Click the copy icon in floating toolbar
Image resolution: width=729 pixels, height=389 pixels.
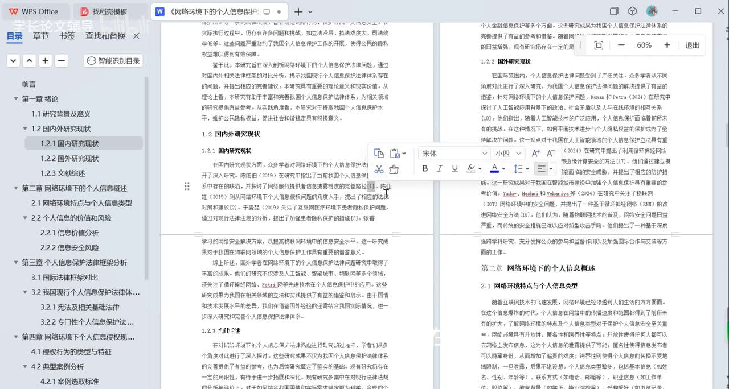[379, 154]
